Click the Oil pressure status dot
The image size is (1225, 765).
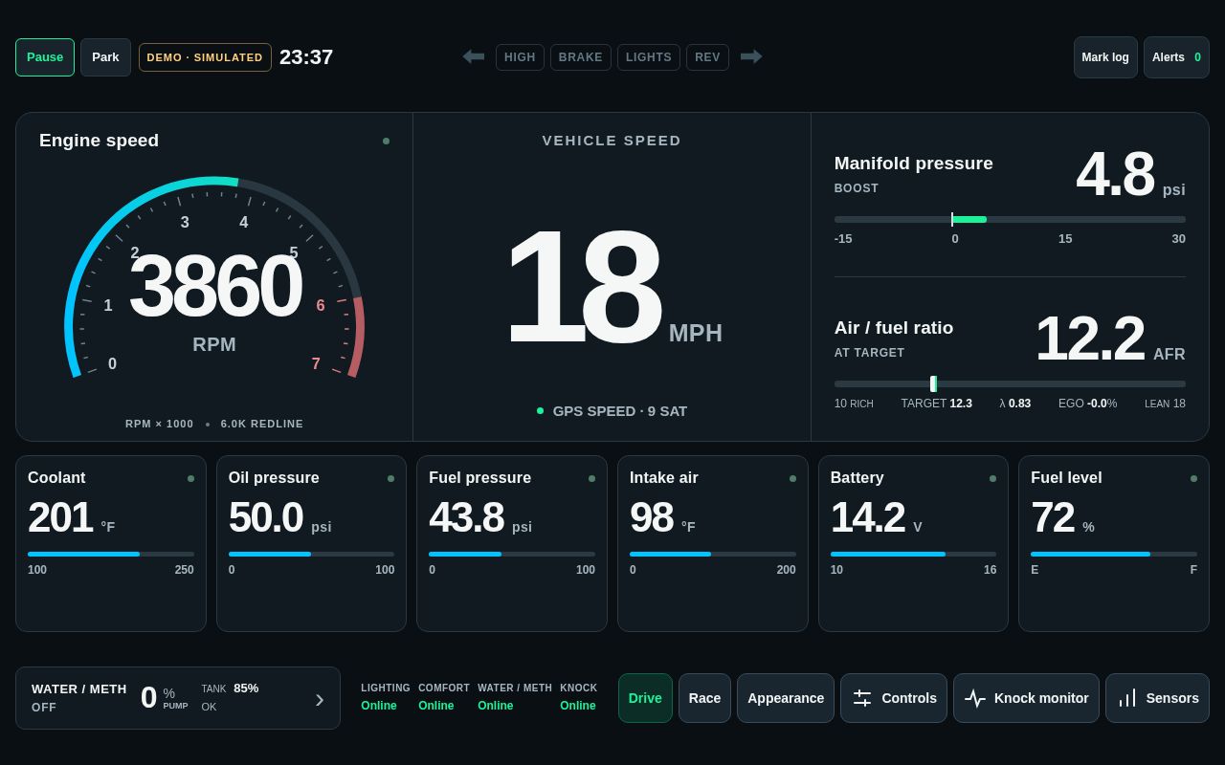click(x=390, y=478)
